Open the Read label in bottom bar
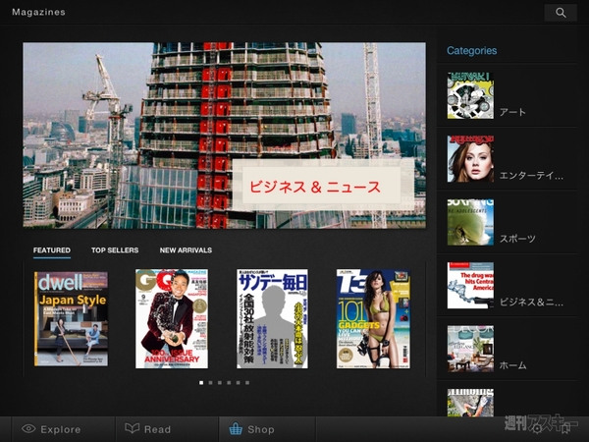This screenshot has width=589, height=442. [157, 429]
